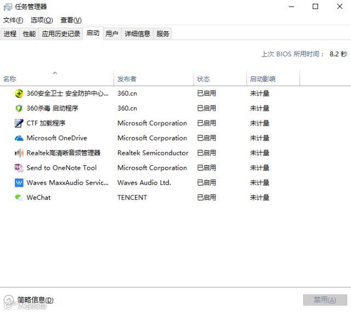The height and width of the screenshot is (313, 351).
Task: Select the Waves MaxxAudio Servic... row name
Action: click(67, 183)
